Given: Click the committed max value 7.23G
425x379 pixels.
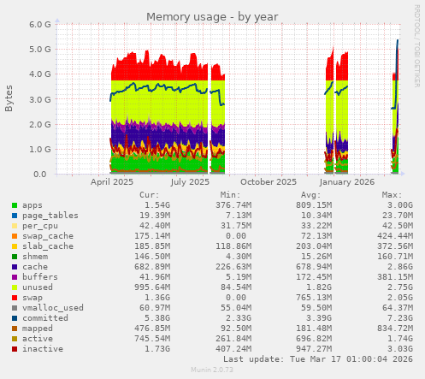Looking at the screenshot, I should [400, 318].
